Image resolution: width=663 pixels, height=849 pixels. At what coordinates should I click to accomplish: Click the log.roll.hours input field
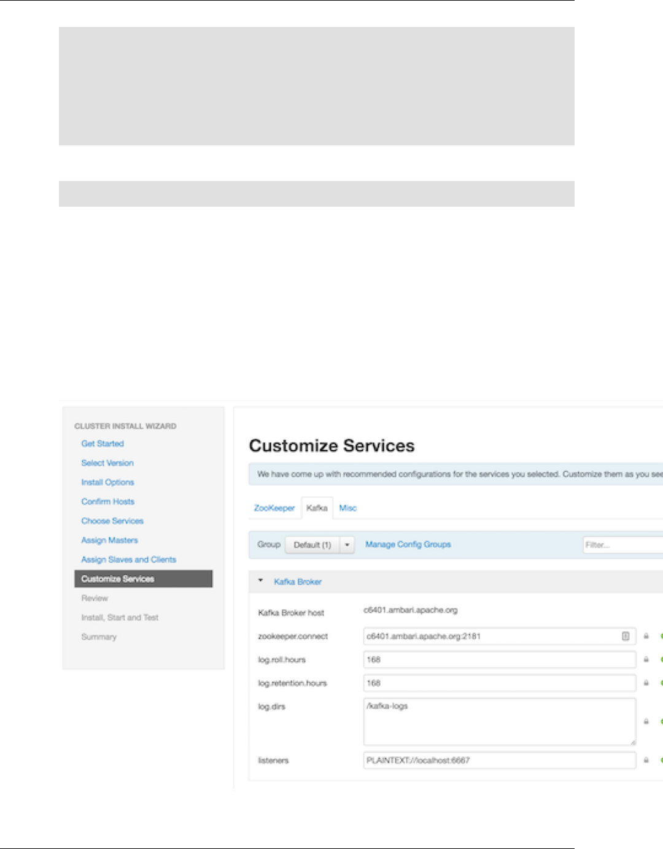tap(500, 659)
